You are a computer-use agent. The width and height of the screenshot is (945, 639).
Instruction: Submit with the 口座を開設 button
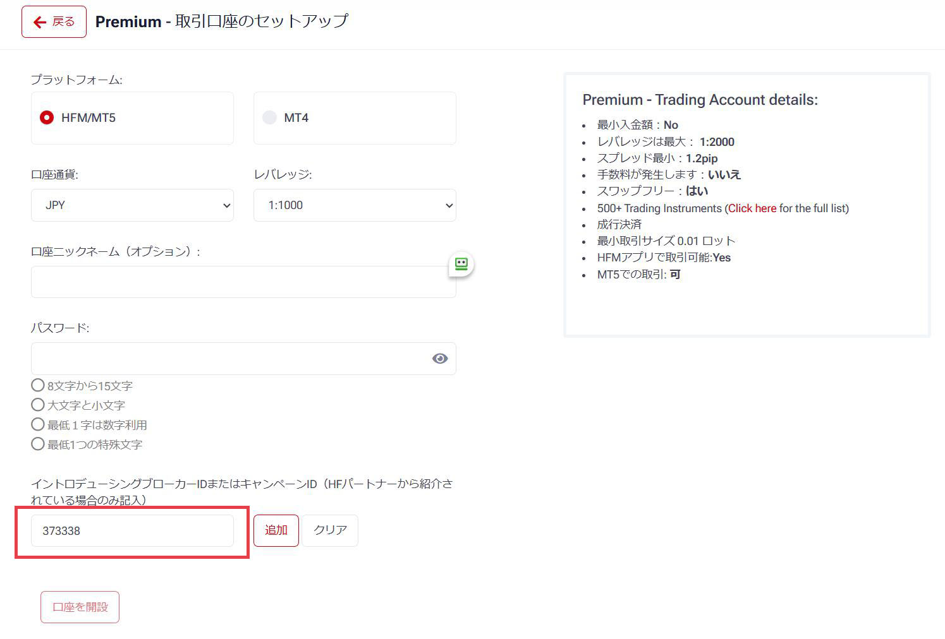tap(80, 607)
